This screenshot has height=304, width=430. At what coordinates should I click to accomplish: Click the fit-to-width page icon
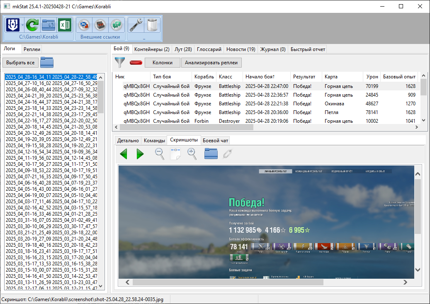pos(175,153)
